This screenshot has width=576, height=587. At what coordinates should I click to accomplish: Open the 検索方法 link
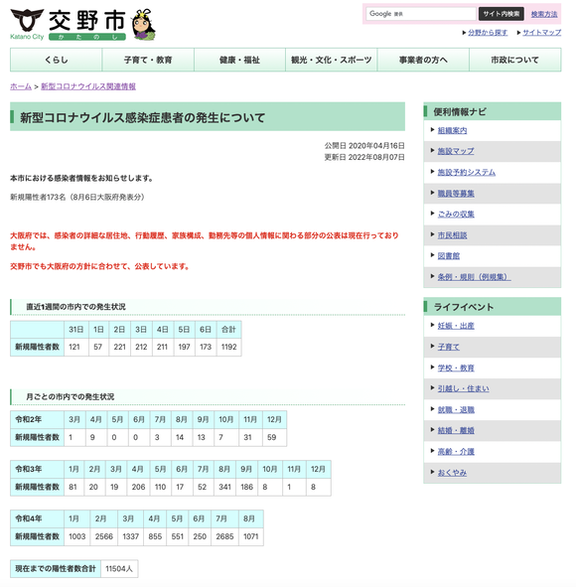point(544,14)
